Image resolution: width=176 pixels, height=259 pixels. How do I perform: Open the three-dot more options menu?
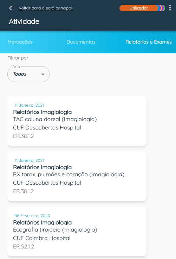170,8
